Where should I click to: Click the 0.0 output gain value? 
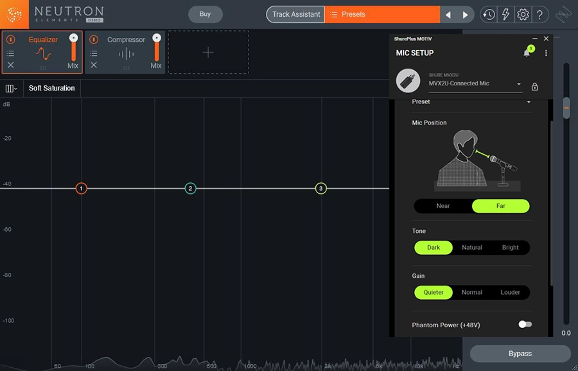click(x=566, y=333)
